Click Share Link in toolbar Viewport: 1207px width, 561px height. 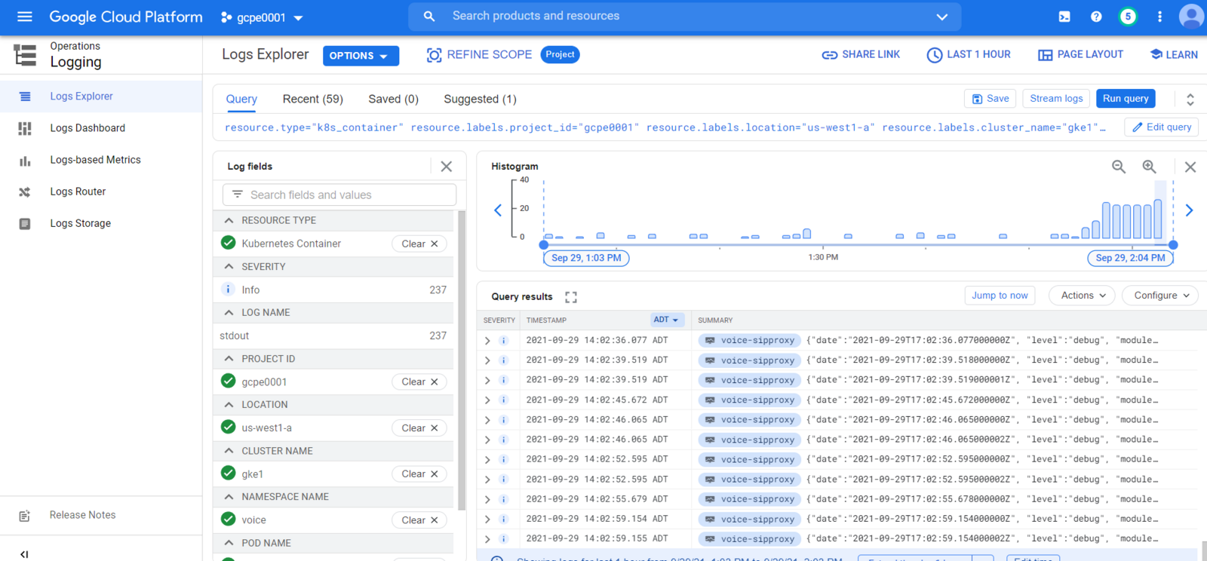[861, 55]
